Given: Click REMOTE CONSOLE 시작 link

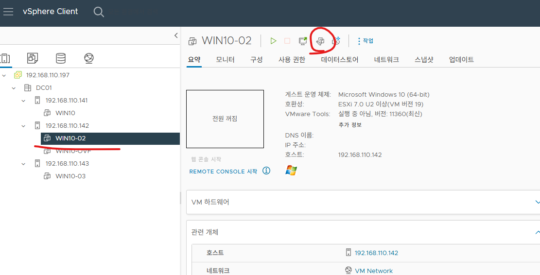Looking at the screenshot, I should coord(223,172).
